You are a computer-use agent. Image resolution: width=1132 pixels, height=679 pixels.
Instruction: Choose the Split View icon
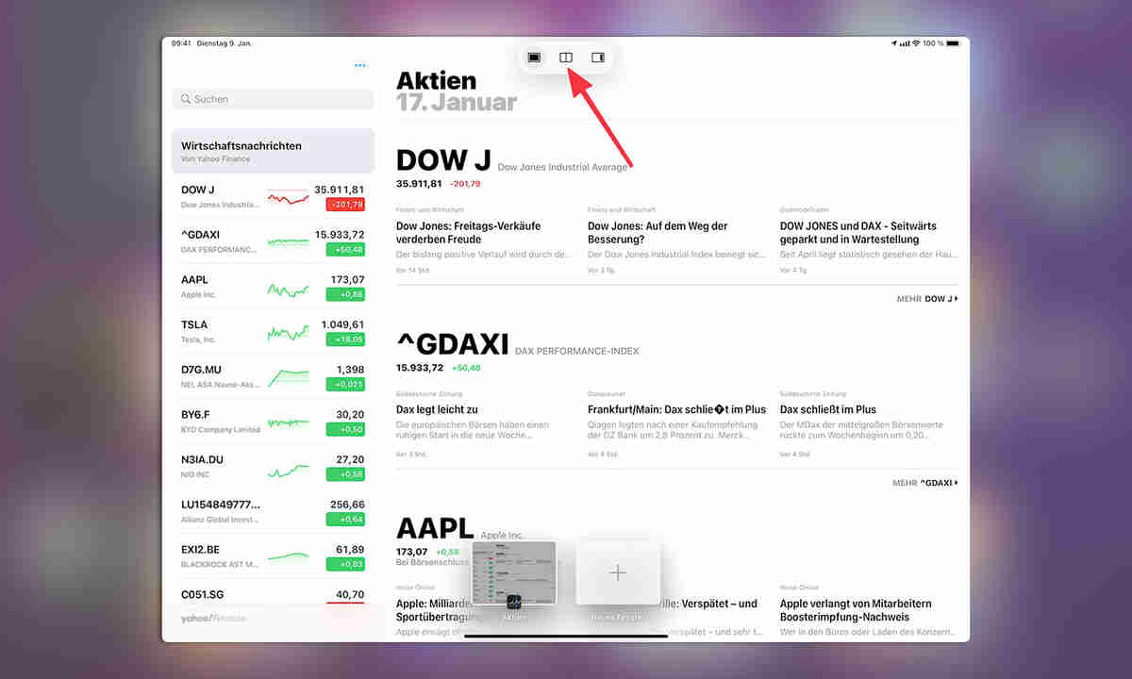pyautogui.click(x=565, y=57)
